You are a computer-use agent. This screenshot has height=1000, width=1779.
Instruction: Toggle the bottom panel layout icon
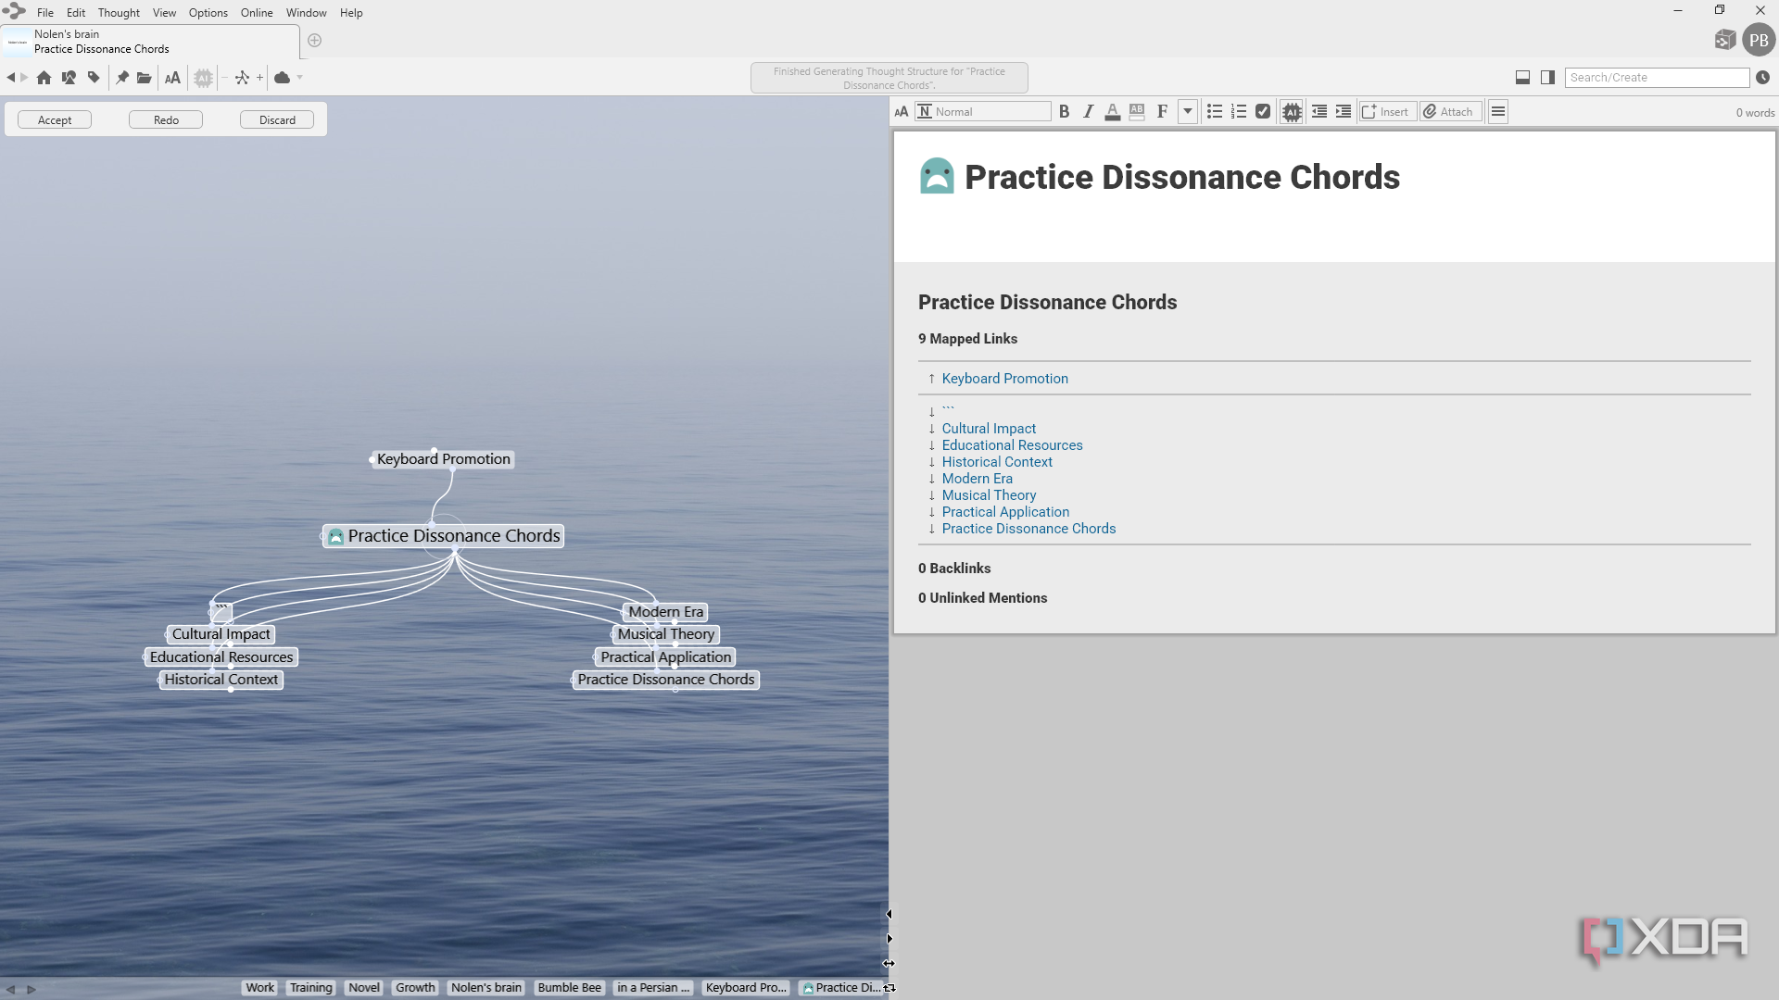(1522, 78)
